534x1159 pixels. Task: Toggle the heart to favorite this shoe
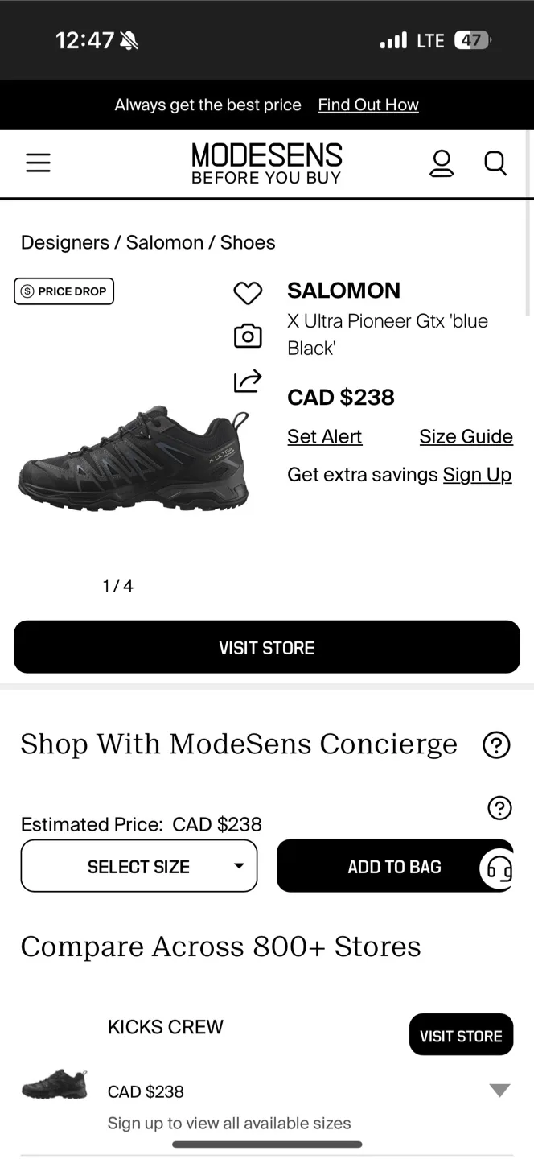(x=248, y=292)
